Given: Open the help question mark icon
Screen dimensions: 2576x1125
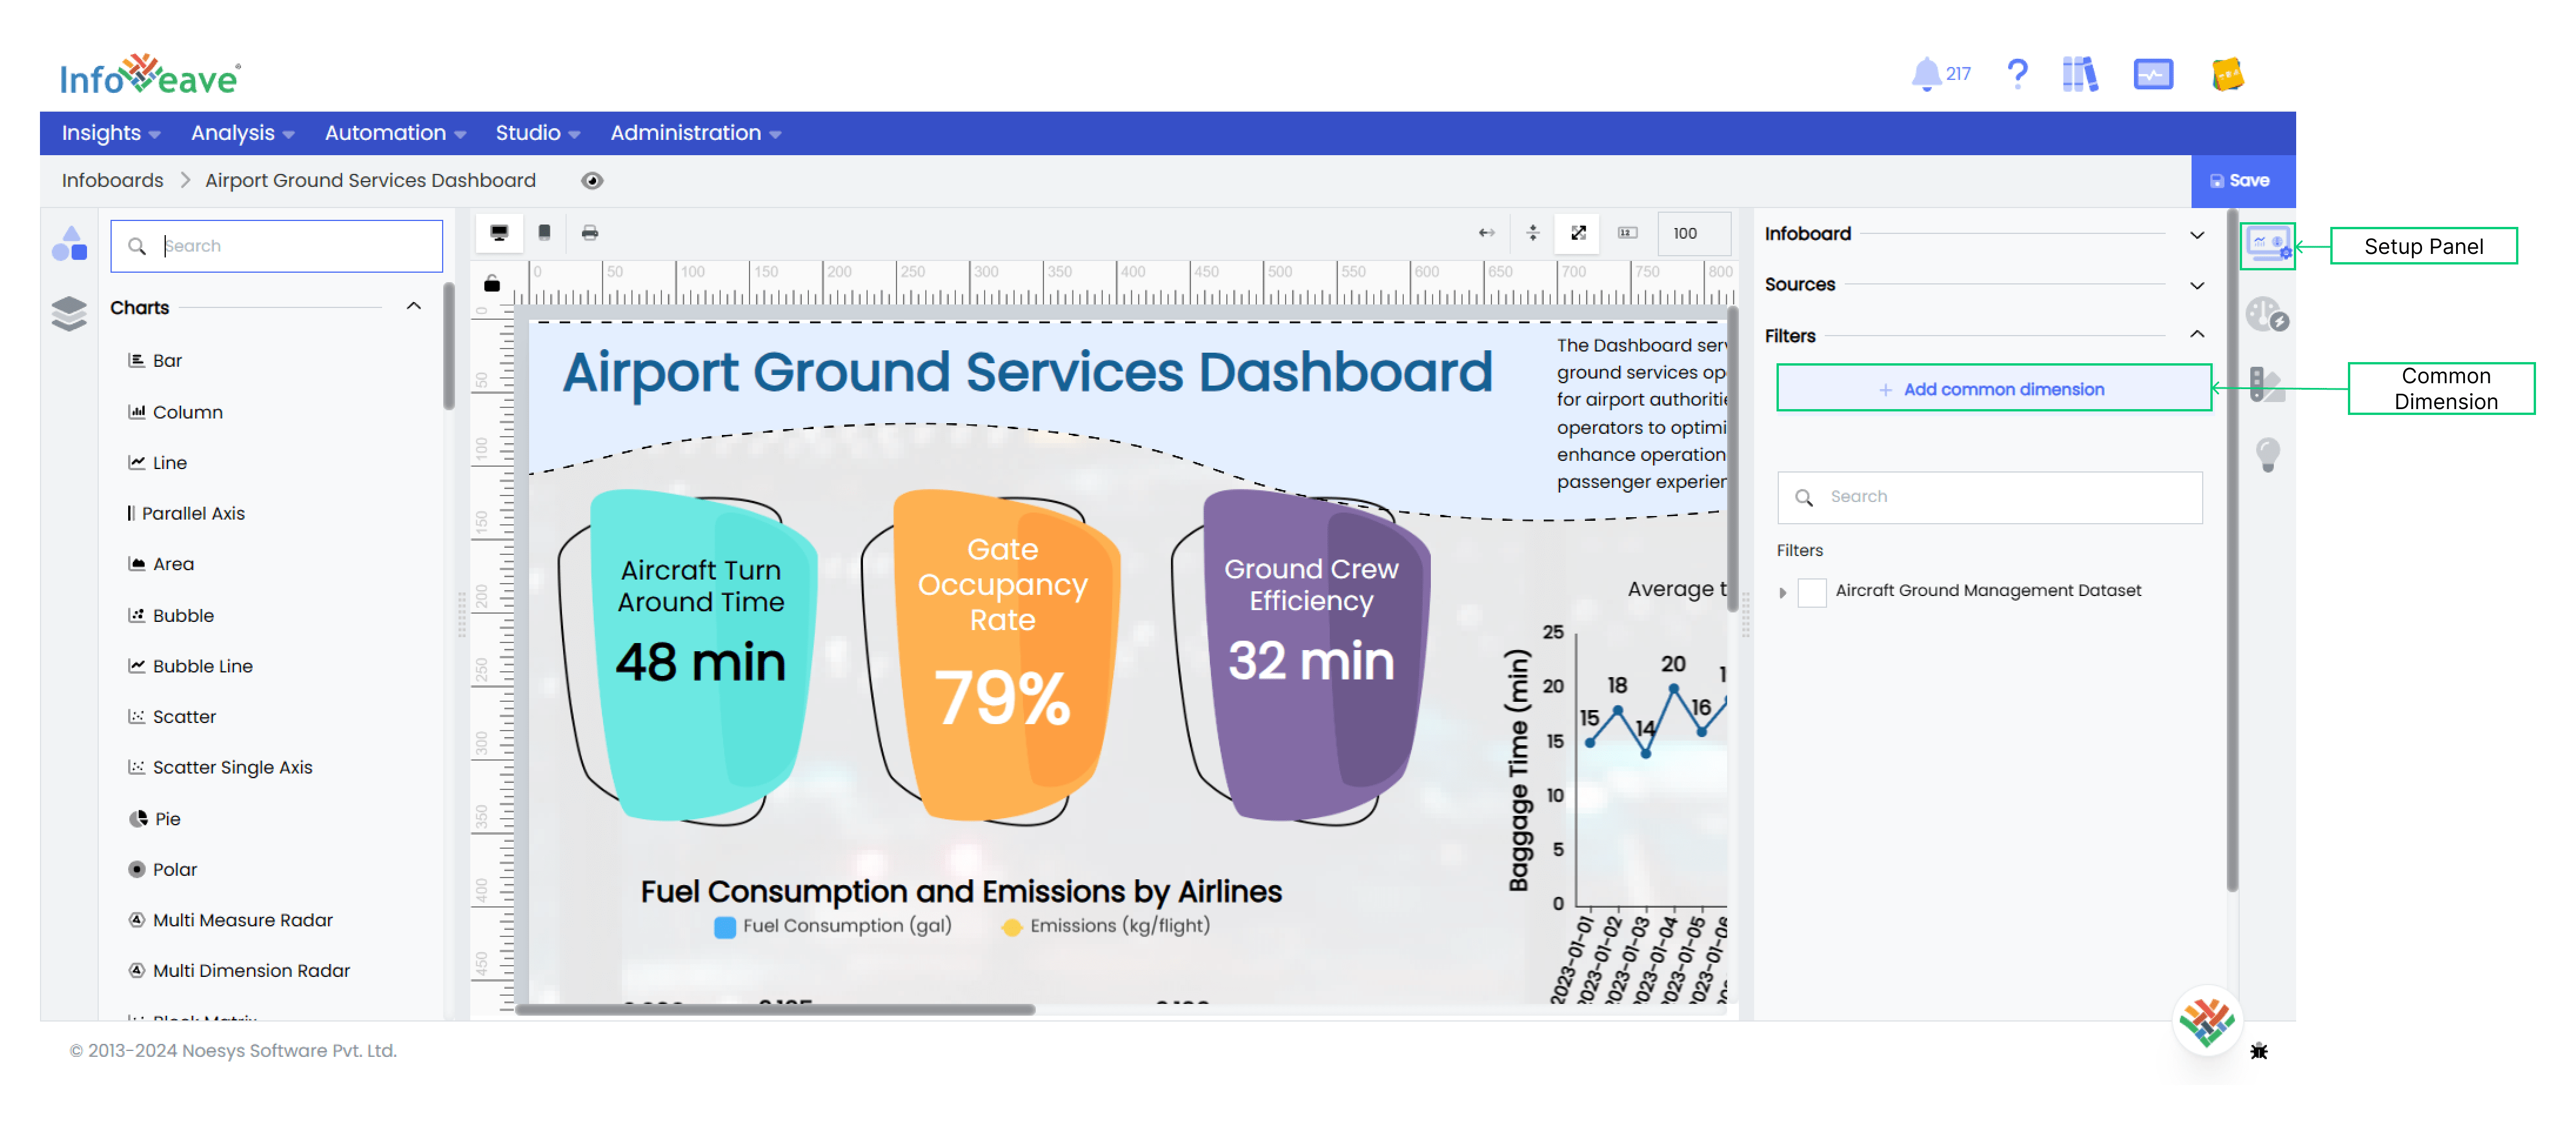Looking at the screenshot, I should pyautogui.click(x=2017, y=74).
